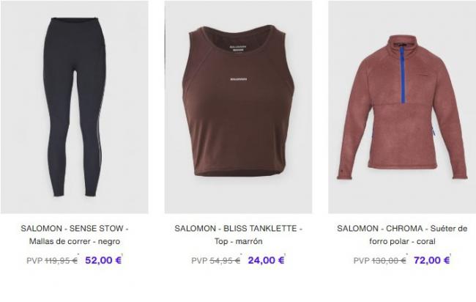Click the SALOMON CHROMA product title
This screenshot has height=302, width=476.
click(x=402, y=235)
